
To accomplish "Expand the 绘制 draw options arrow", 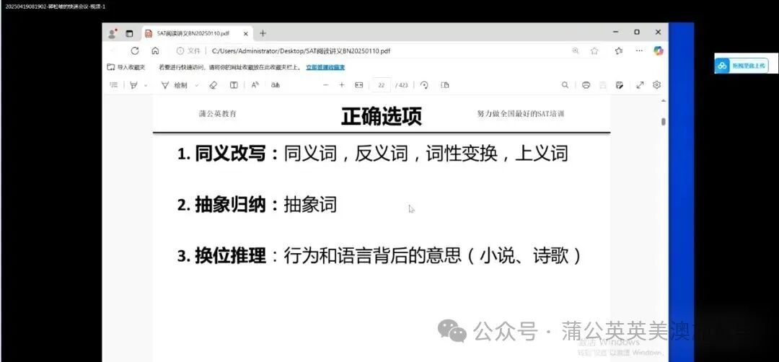I will [196, 85].
